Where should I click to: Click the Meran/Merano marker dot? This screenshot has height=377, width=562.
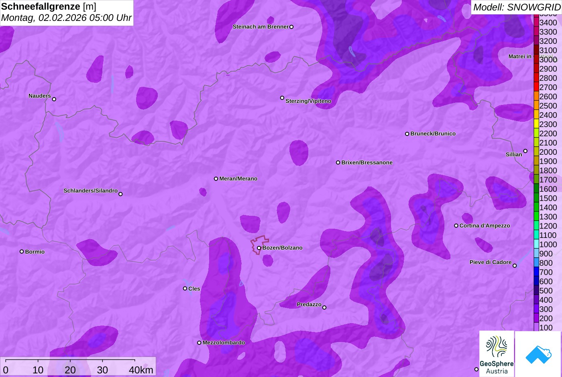coord(216,179)
